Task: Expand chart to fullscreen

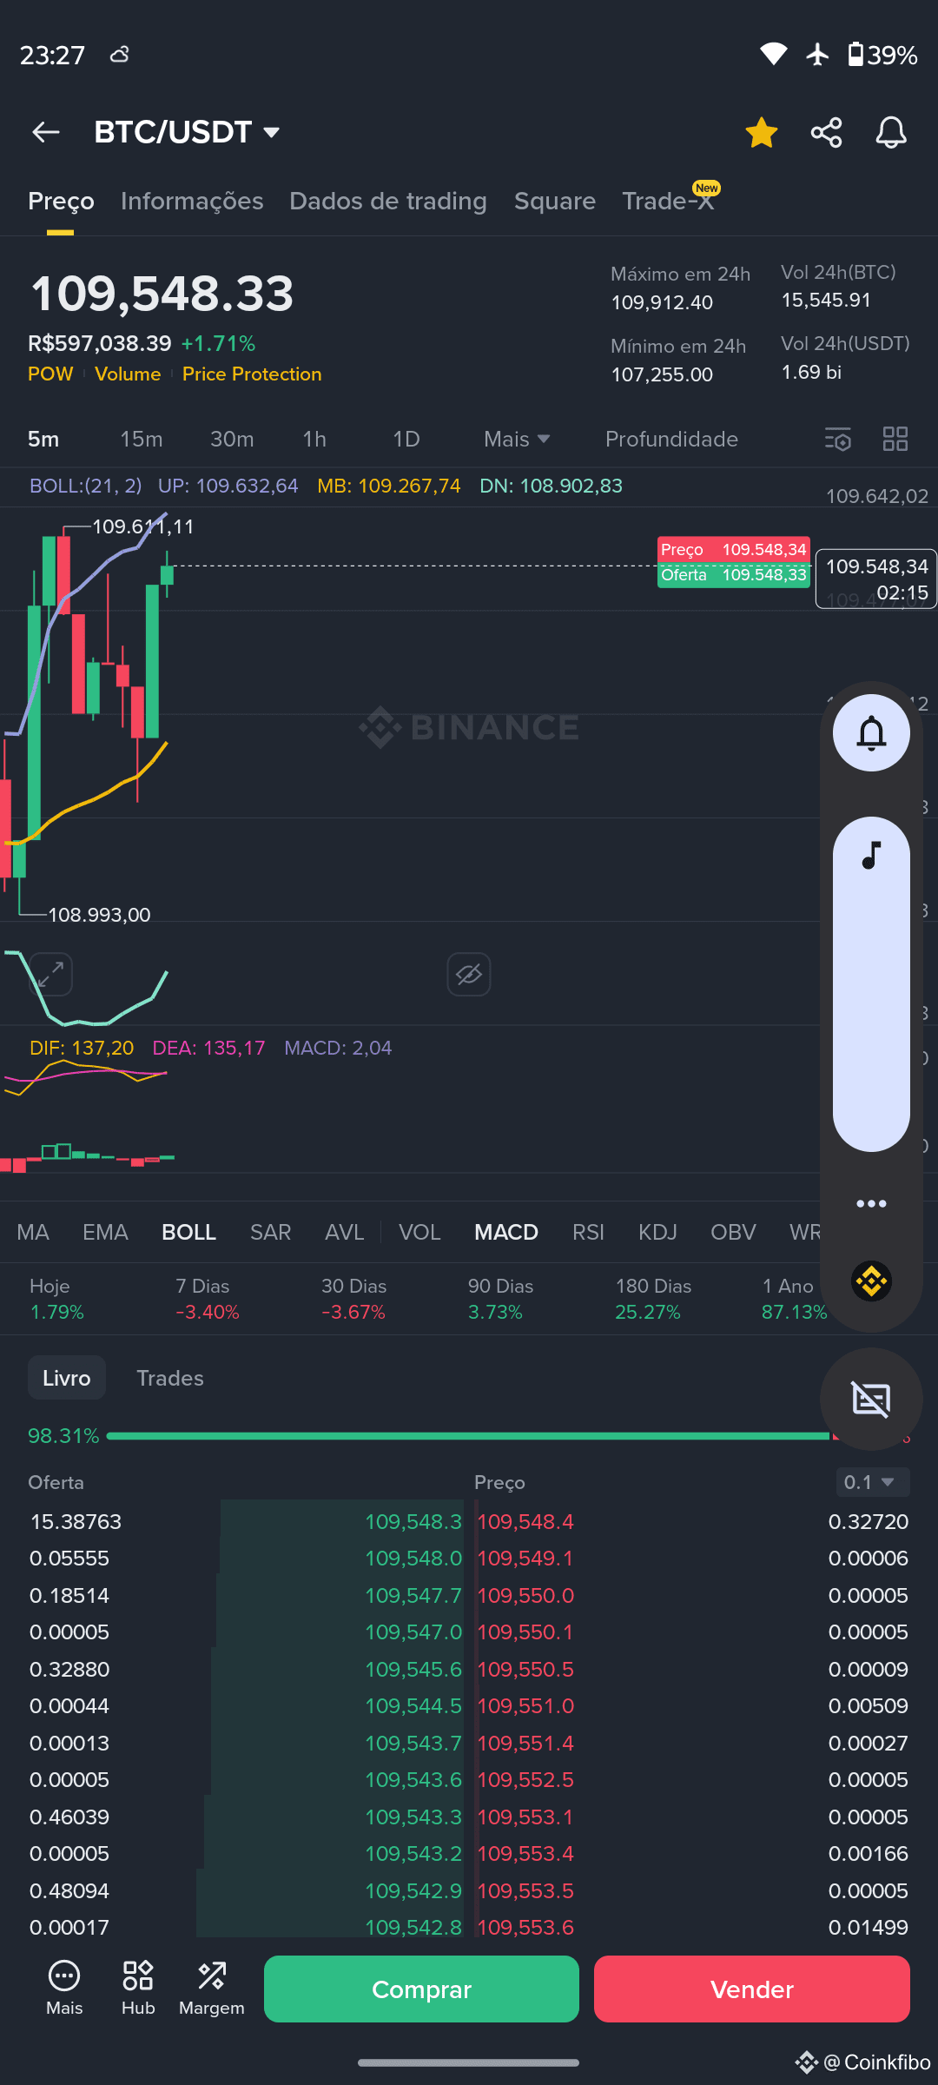Action: (x=51, y=974)
